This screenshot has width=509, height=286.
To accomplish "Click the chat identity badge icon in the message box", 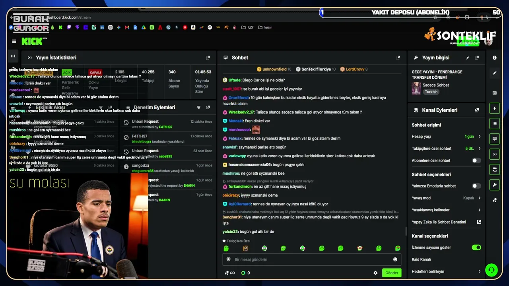I will tap(228, 259).
